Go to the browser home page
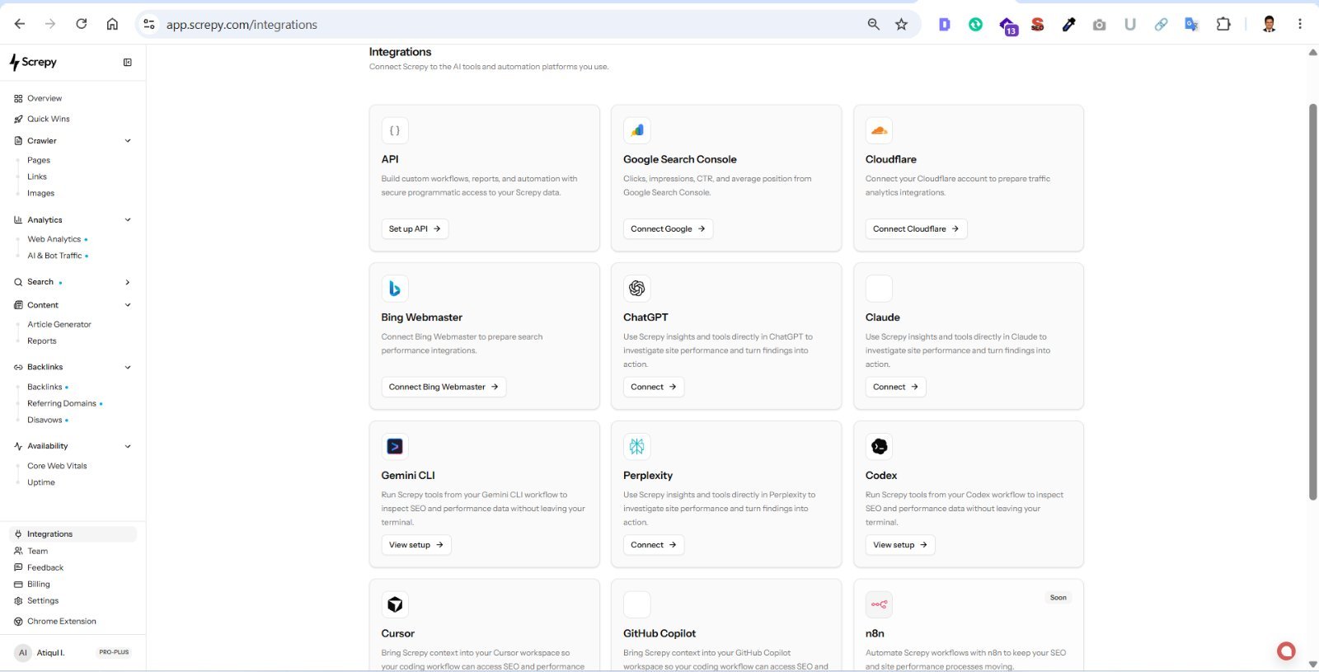The image size is (1319, 672). 112,24
